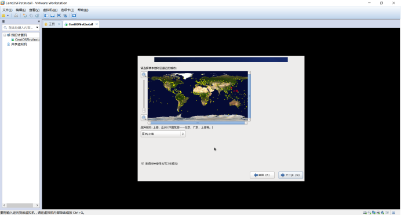Click the CD/DVD device status bar icon
The height and width of the screenshot is (215, 401).
pyautogui.click(x=369, y=213)
